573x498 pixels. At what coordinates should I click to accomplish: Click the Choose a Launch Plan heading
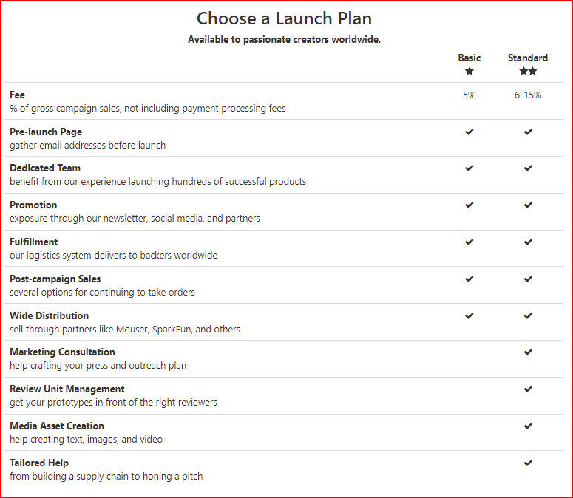[284, 18]
